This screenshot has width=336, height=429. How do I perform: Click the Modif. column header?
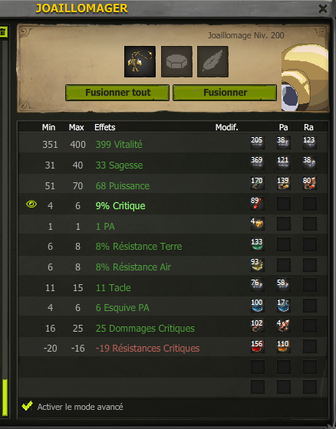(x=226, y=127)
